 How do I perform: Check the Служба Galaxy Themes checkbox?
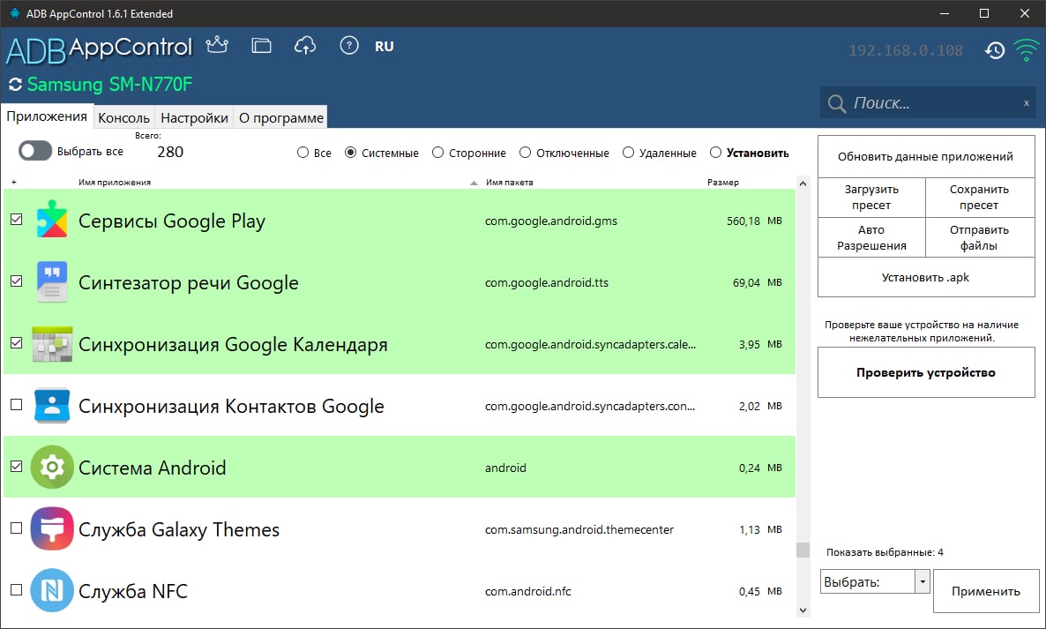(17, 528)
